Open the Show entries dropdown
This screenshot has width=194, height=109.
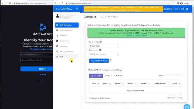[113, 75]
